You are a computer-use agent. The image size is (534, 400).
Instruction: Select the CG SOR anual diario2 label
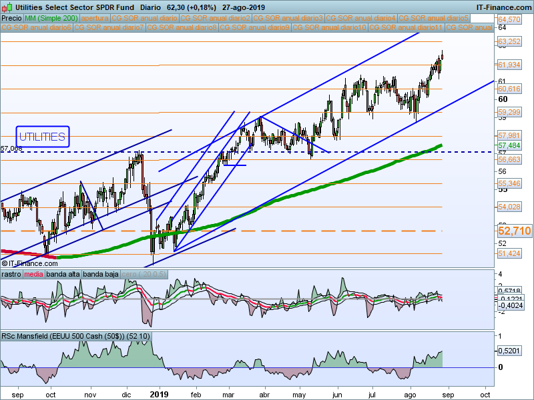[215, 18]
